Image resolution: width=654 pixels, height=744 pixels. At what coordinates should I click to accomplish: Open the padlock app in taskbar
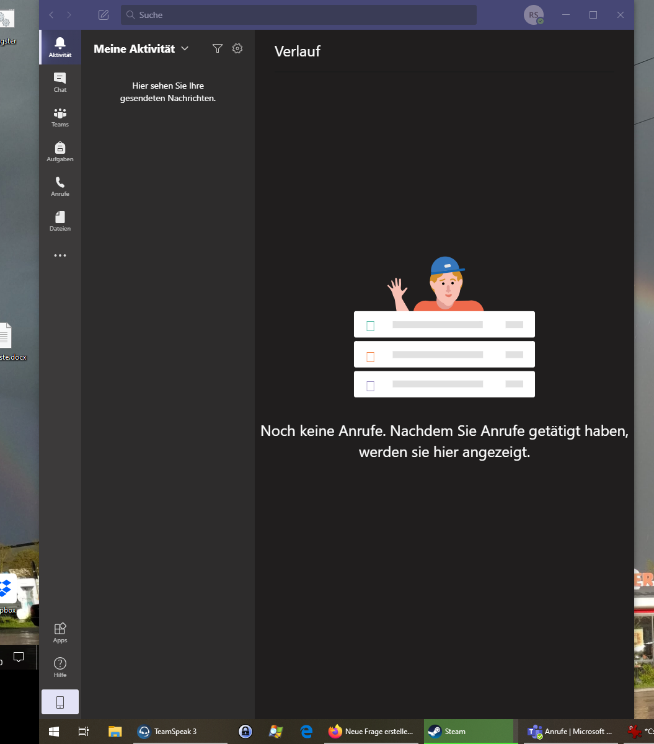coord(245,732)
